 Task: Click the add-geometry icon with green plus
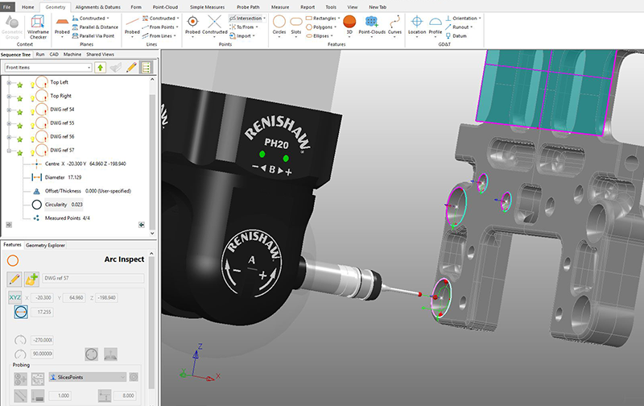click(x=31, y=279)
